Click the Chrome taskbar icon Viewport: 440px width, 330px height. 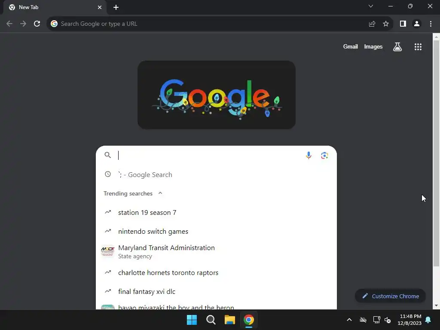tap(249, 320)
